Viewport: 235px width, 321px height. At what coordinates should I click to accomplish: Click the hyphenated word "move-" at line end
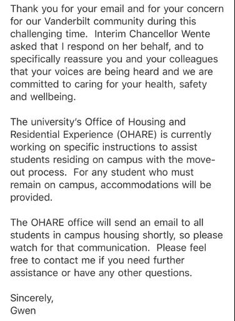coord(201,160)
